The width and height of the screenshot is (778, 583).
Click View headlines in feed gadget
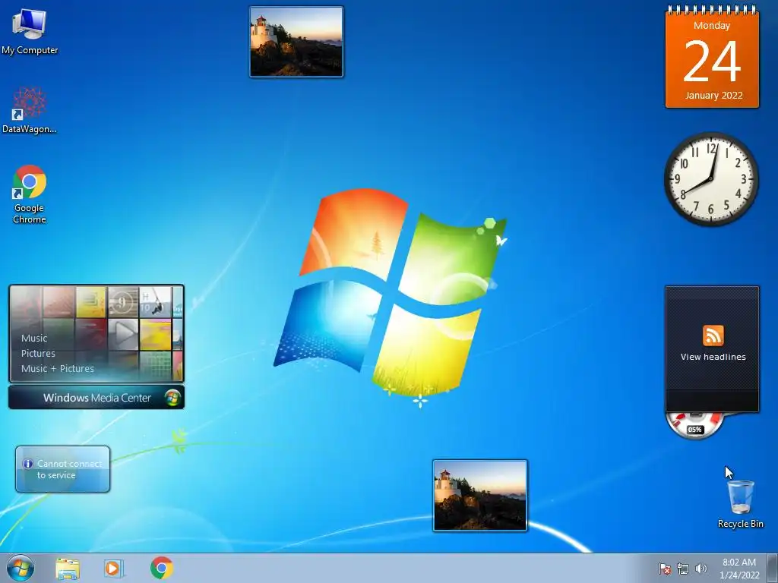713,357
